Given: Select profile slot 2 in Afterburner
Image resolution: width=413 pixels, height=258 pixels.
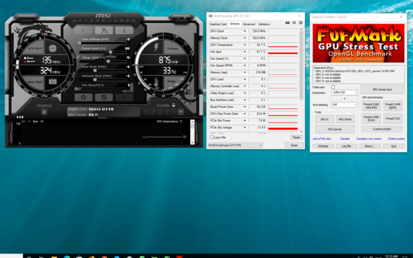Looking at the screenshot, I should (153, 112).
